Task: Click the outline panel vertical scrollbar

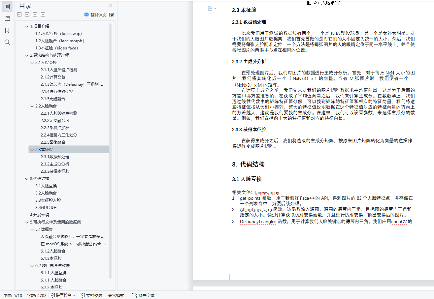Action: click(x=111, y=150)
